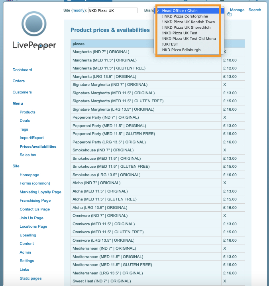Click Product prices & availabilities heading
269x286 pixels.
coord(110,30)
